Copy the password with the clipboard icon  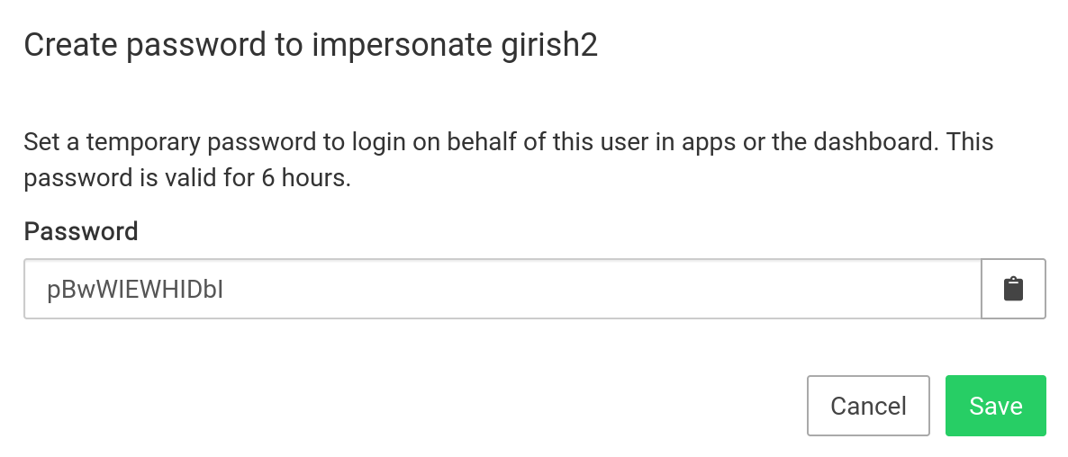(x=1013, y=289)
